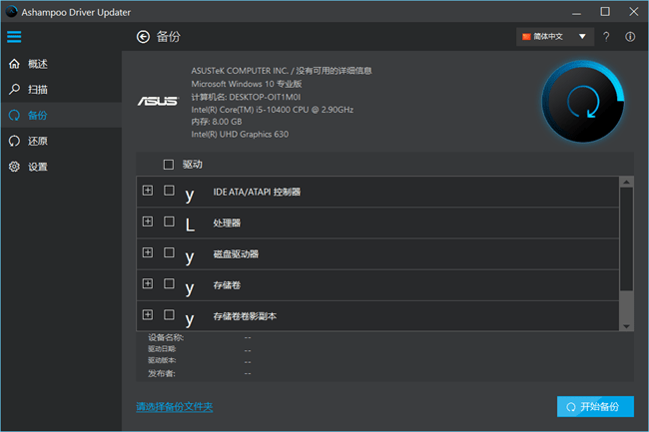This screenshot has height=432, width=649.
Task: Expand the IDE ATA/ATAPI 控制器 node
Action: [x=148, y=191]
